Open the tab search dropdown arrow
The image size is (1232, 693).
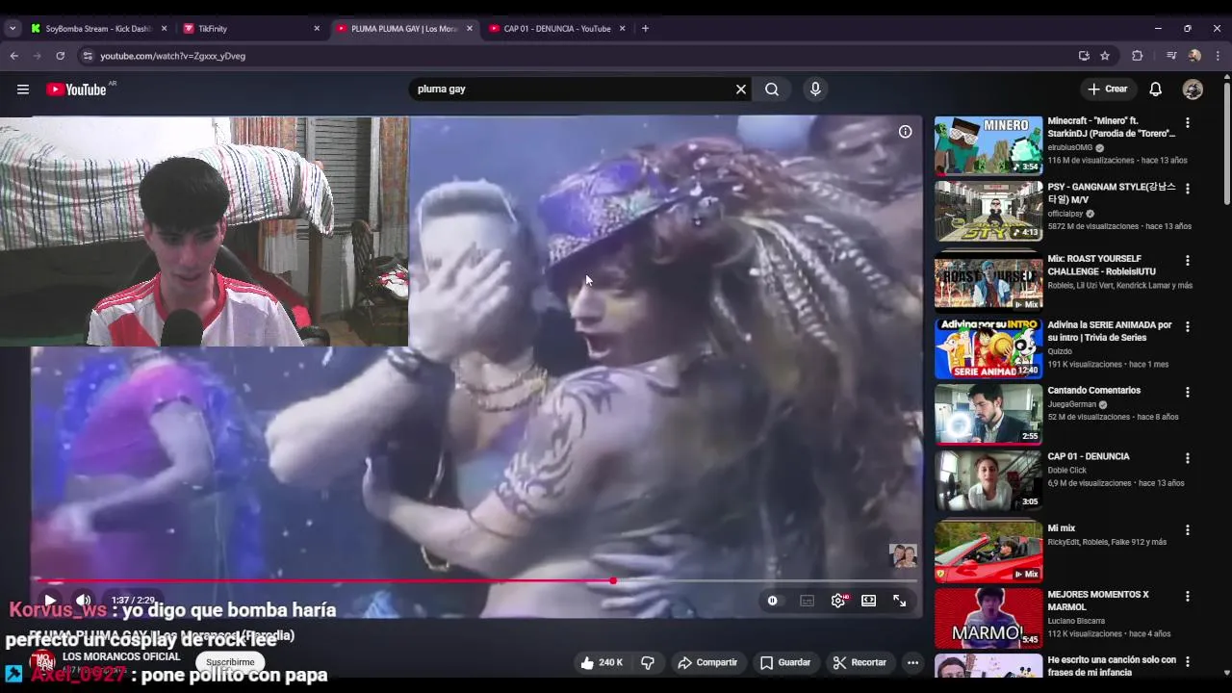[x=13, y=29]
